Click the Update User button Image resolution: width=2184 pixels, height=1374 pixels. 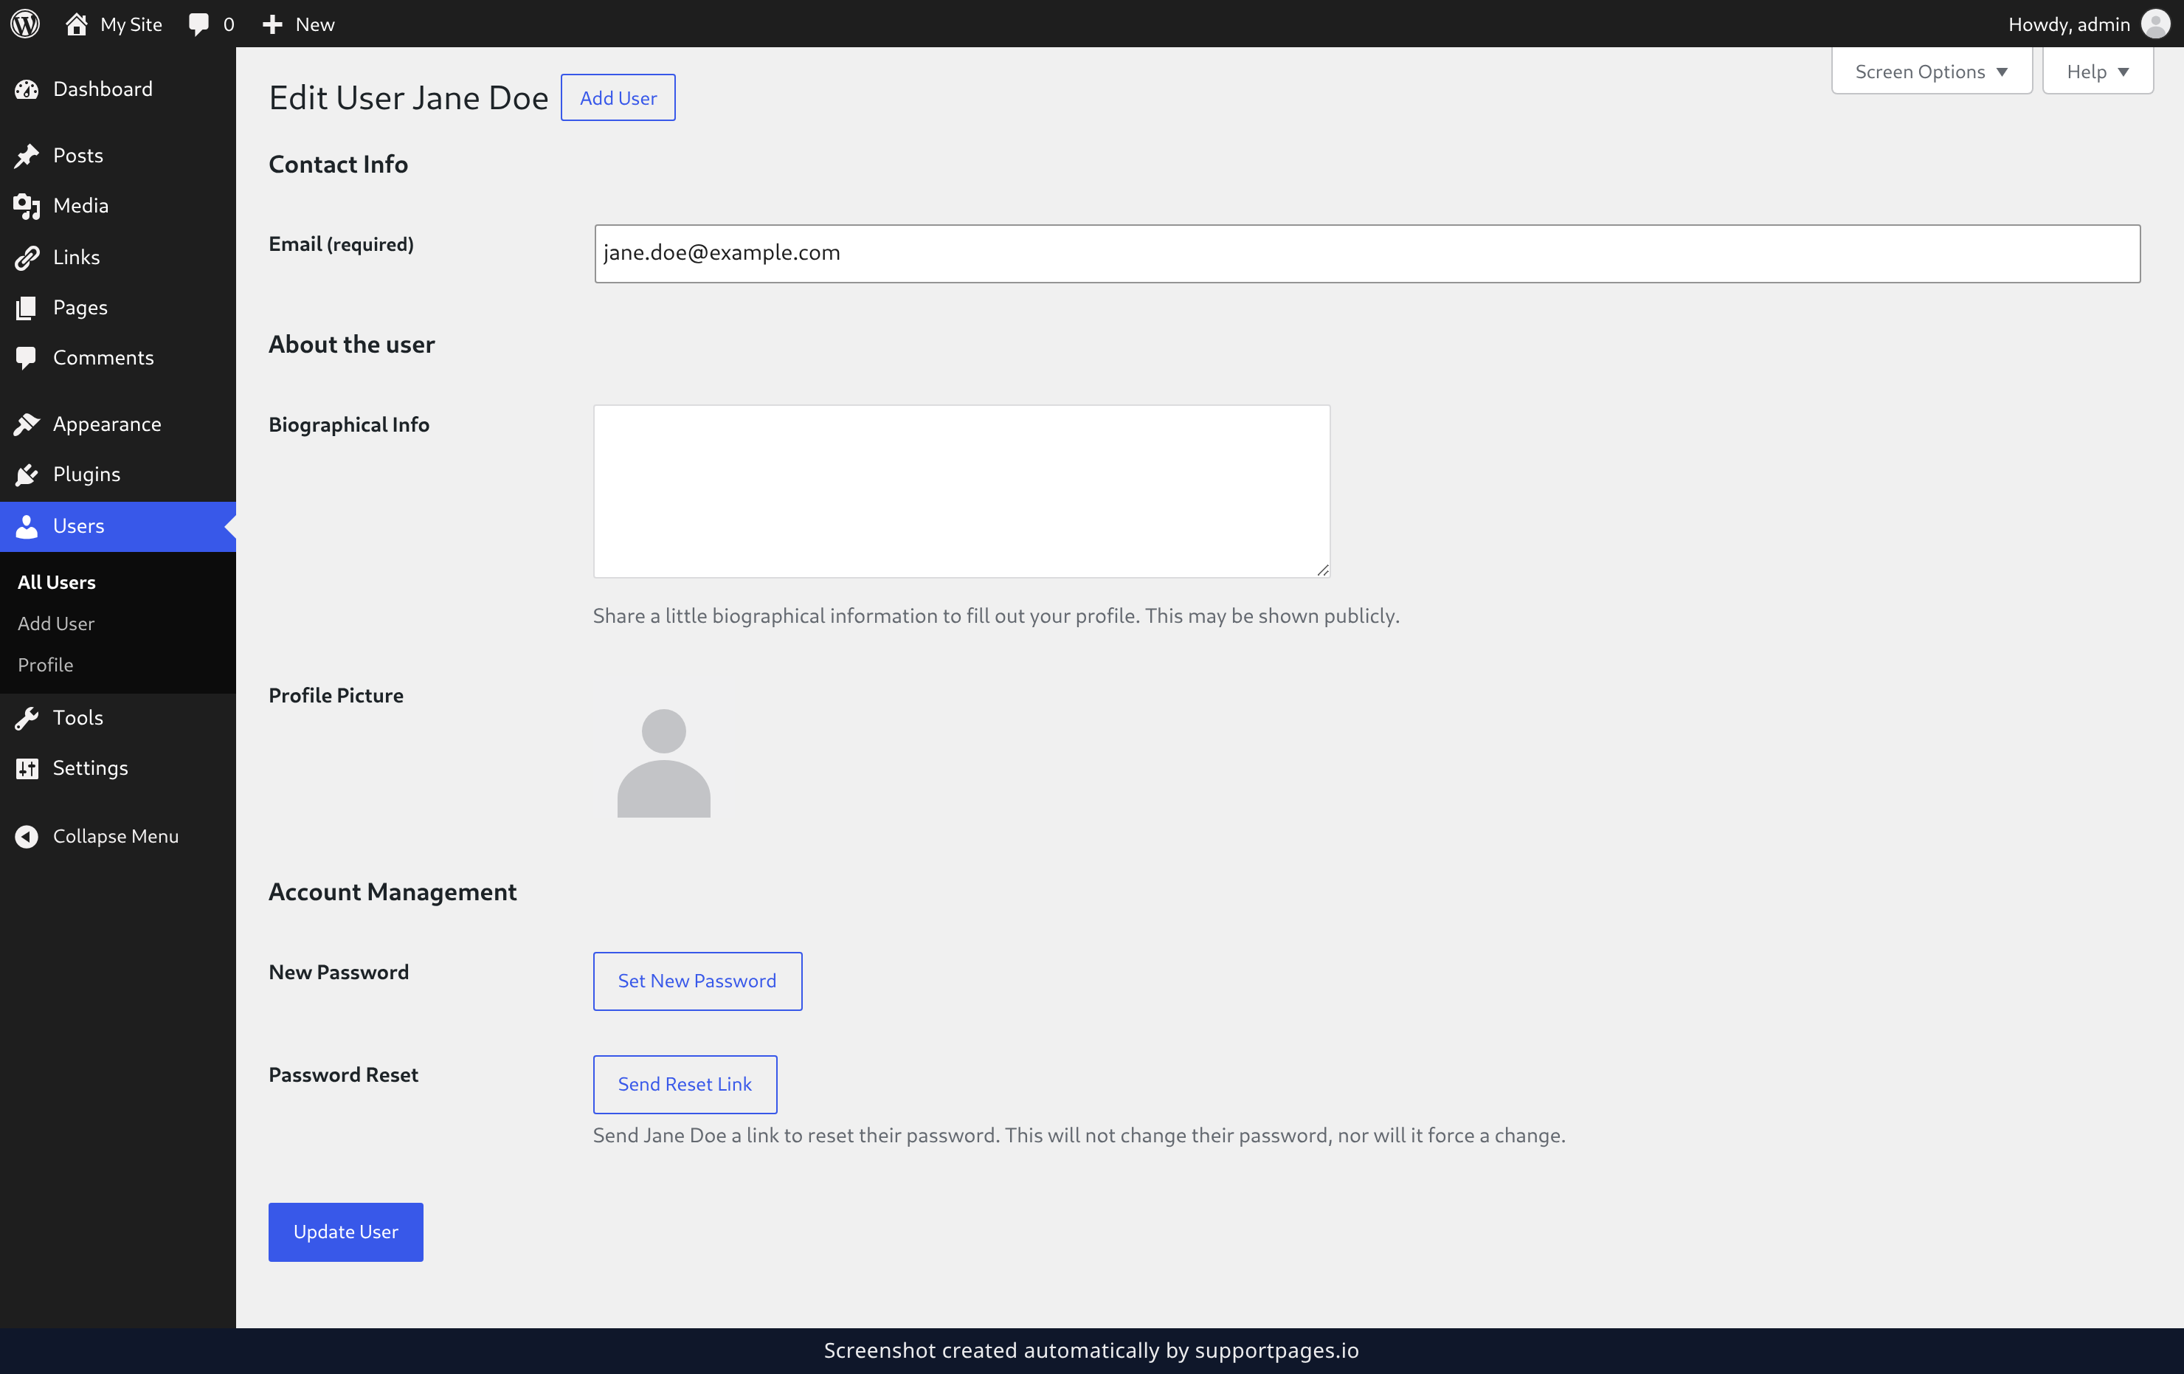(345, 1232)
